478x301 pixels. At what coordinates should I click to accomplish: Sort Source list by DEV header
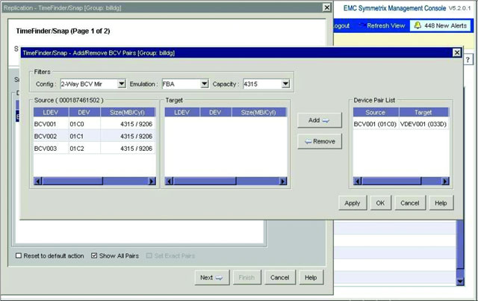point(84,113)
